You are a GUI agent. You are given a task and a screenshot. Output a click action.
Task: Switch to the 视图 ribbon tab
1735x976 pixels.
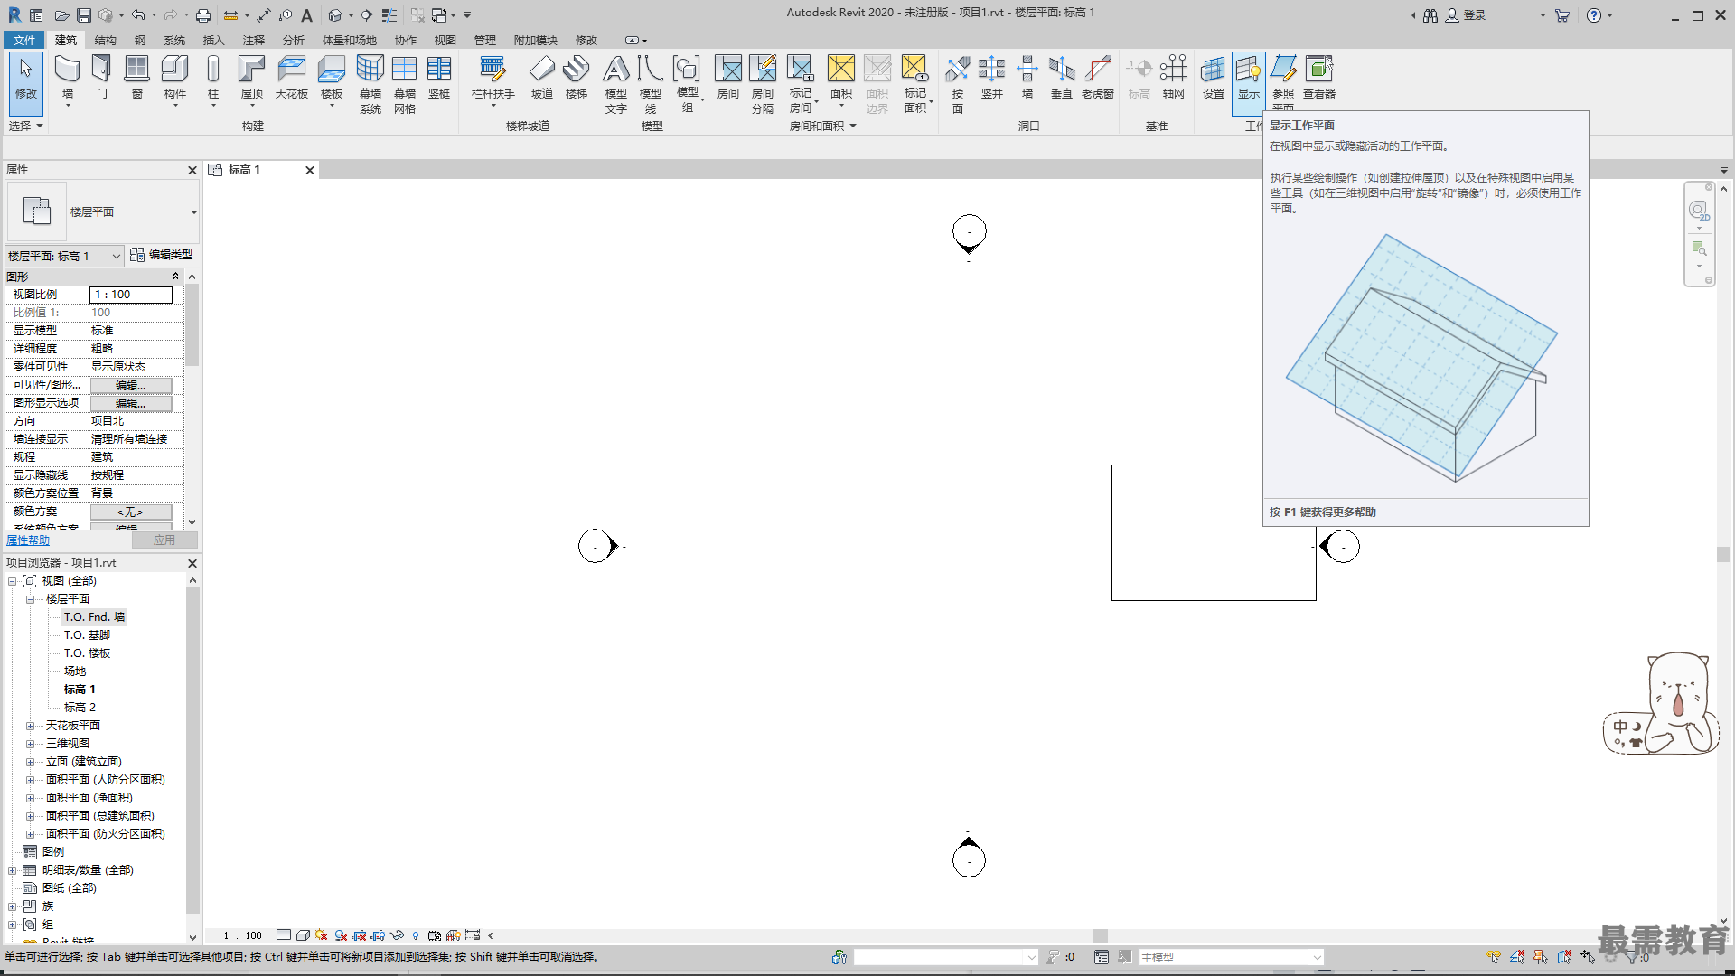(445, 40)
